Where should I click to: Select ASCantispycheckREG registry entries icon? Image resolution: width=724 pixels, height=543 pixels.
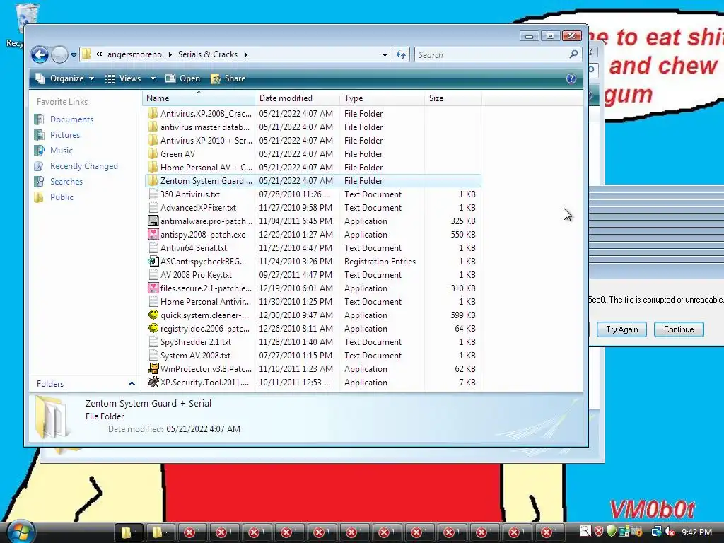(x=153, y=262)
